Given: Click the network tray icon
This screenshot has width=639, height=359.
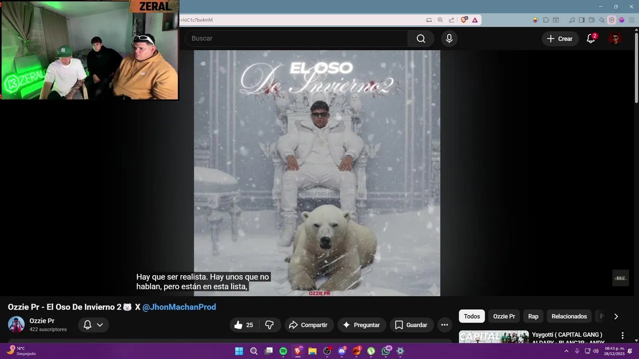Looking at the screenshot, I should (588, 351).
